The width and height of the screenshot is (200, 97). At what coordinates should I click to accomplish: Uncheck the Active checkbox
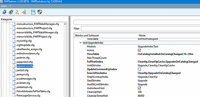(x=139, y=50)
